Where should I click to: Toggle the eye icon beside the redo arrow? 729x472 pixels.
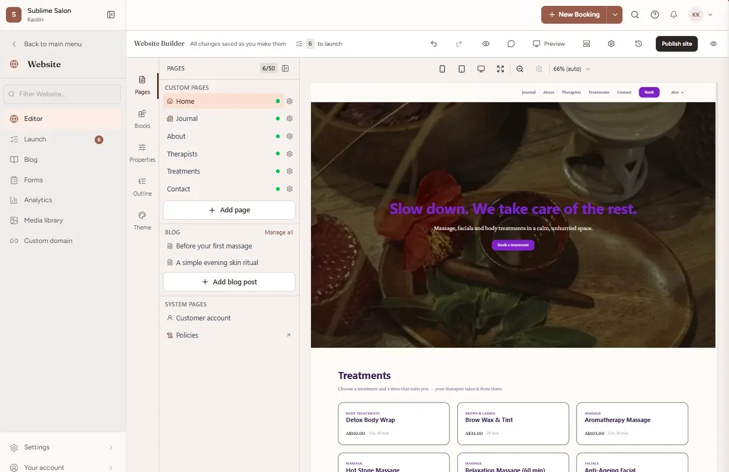click(x=486, y=44)
